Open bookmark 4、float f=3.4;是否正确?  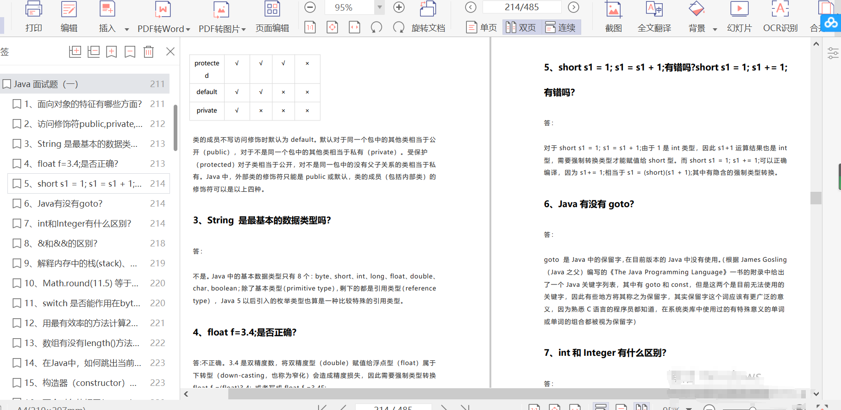pos(89,164)
